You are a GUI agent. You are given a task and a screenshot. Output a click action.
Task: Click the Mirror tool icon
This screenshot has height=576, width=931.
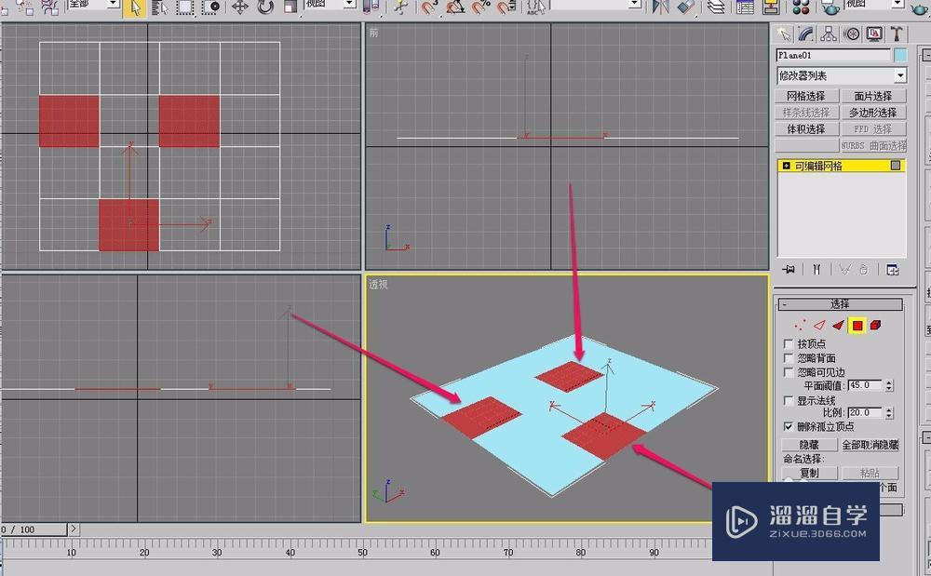coord(660,7)
